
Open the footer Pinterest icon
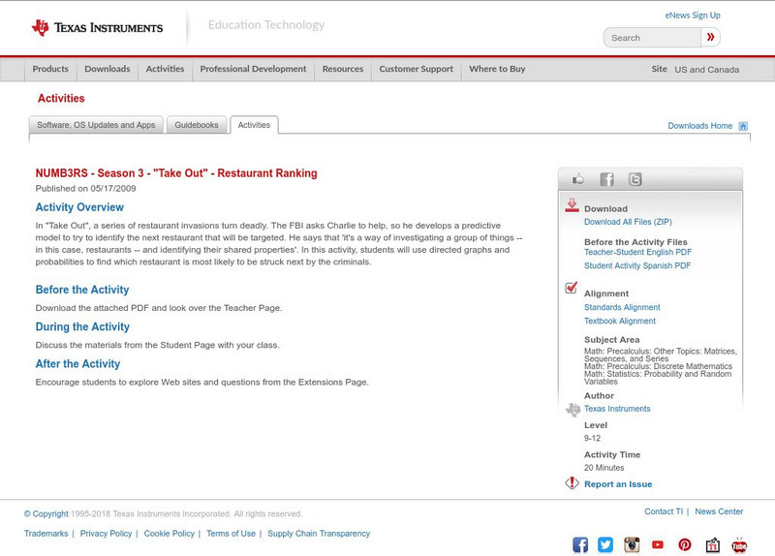click(685, 544)
